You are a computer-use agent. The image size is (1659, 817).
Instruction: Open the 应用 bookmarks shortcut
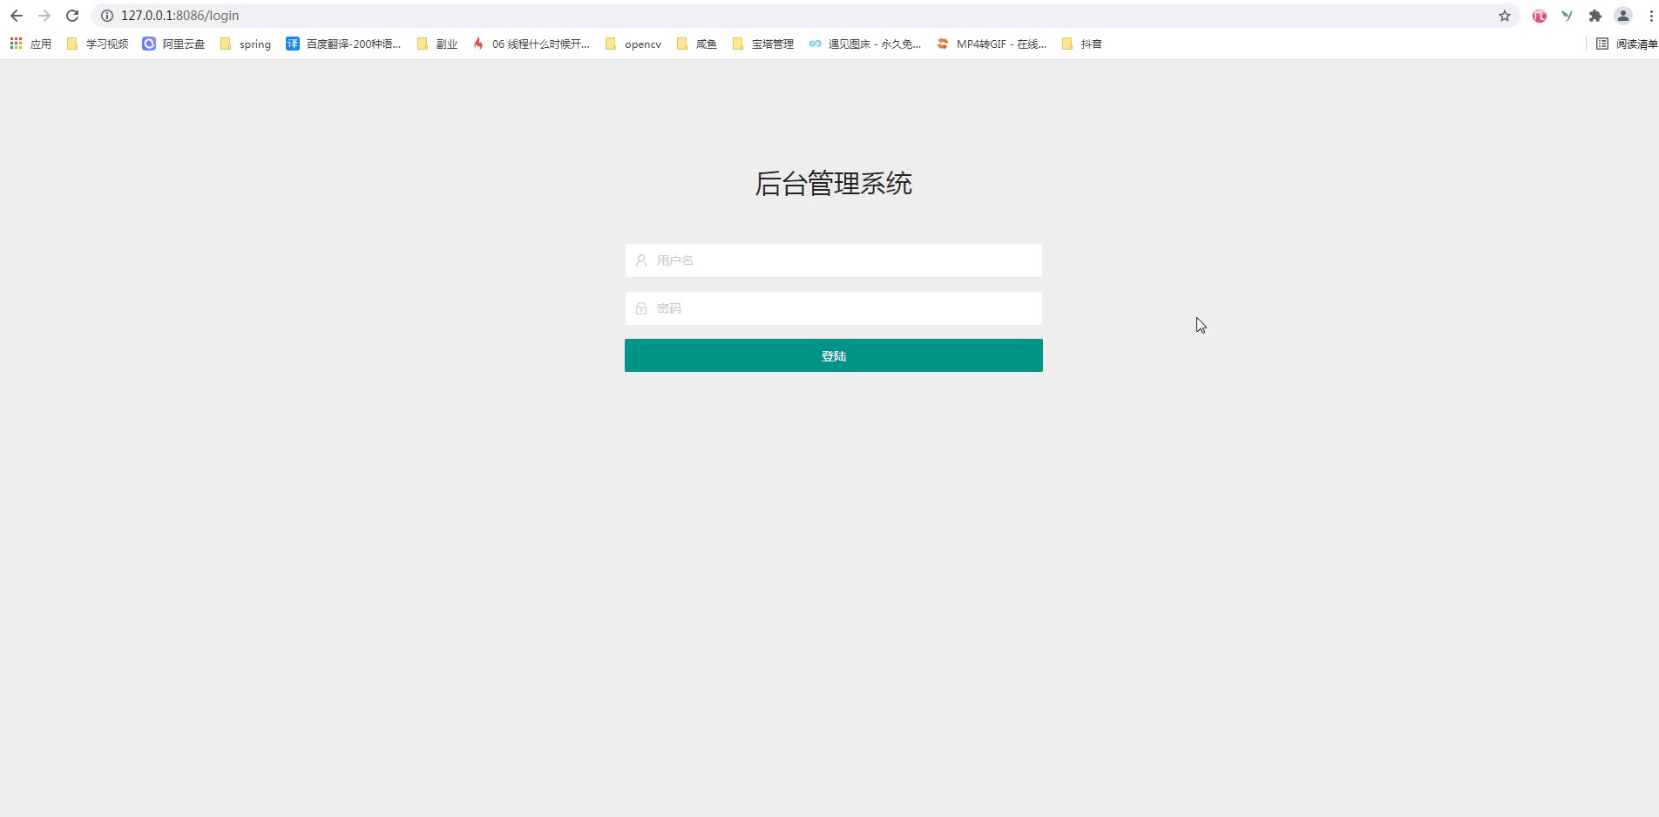(x=40, y=43)
